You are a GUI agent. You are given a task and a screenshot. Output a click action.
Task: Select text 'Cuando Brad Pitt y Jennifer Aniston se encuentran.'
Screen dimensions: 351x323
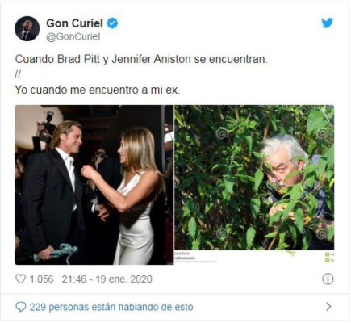point(141,60)
